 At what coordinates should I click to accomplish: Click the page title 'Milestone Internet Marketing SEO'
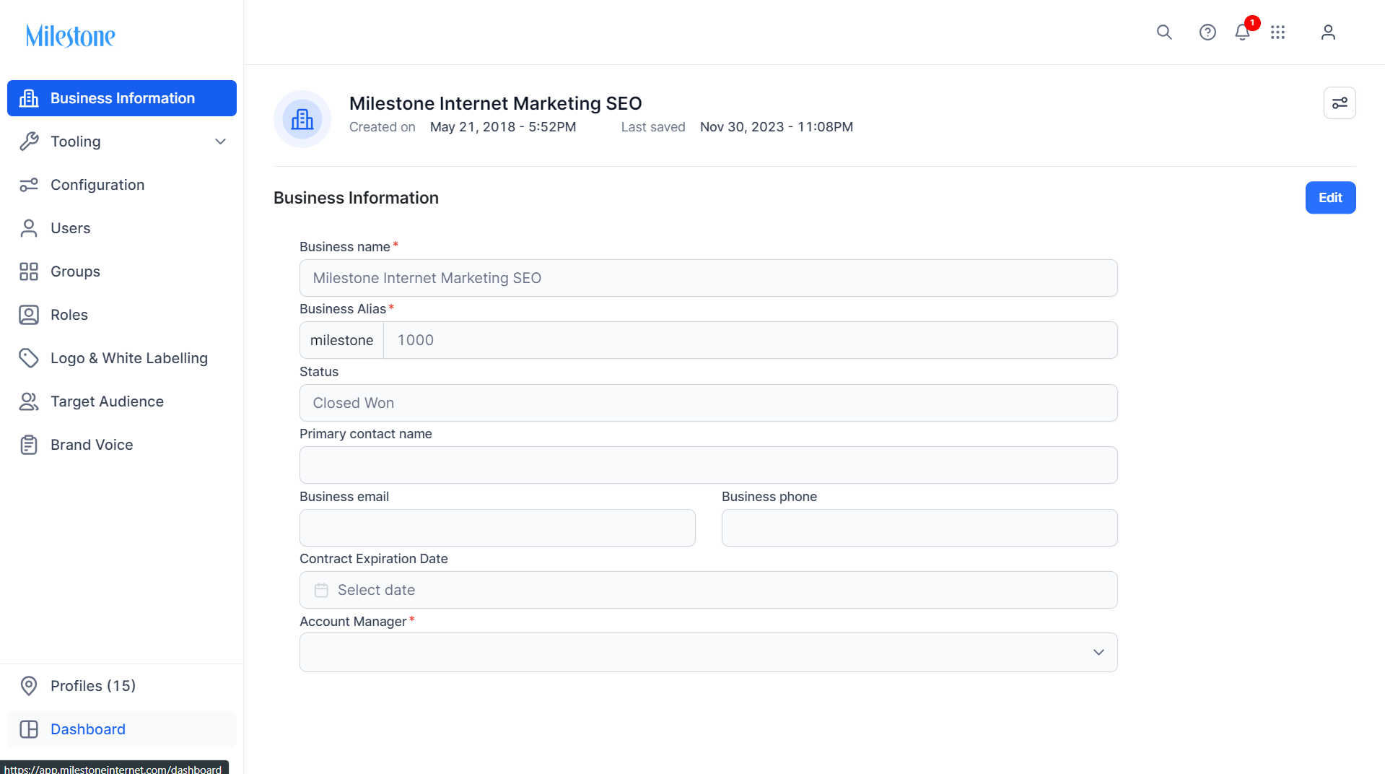click(x=496, y=103)
